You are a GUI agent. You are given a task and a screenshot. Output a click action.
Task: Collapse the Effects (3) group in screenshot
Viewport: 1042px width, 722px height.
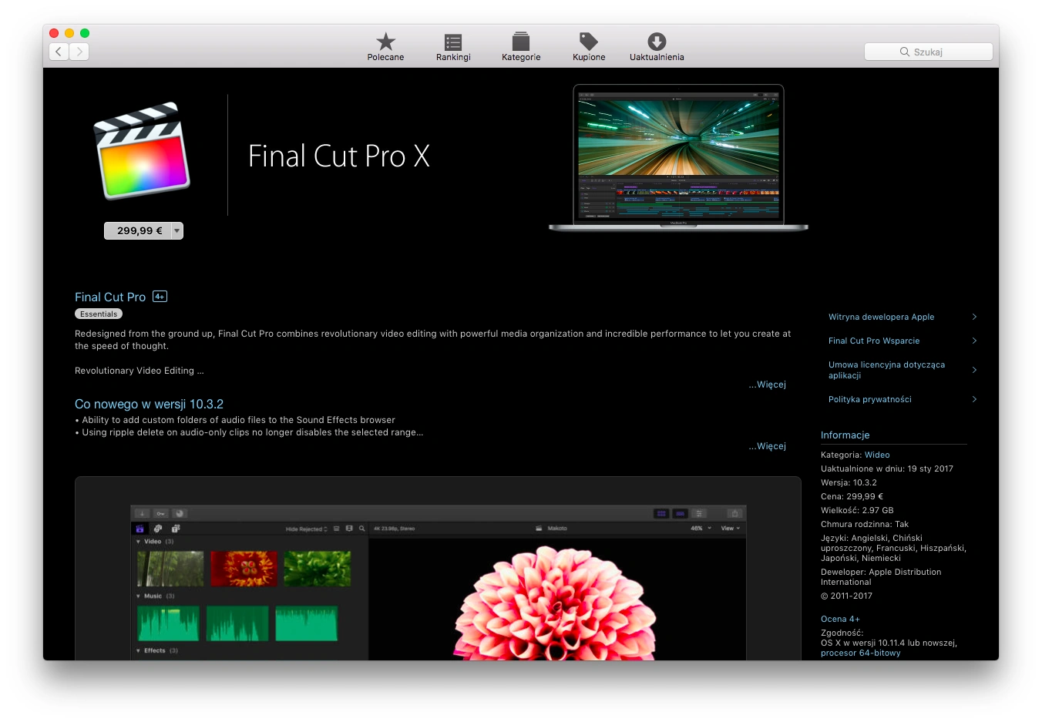[138, 651]
